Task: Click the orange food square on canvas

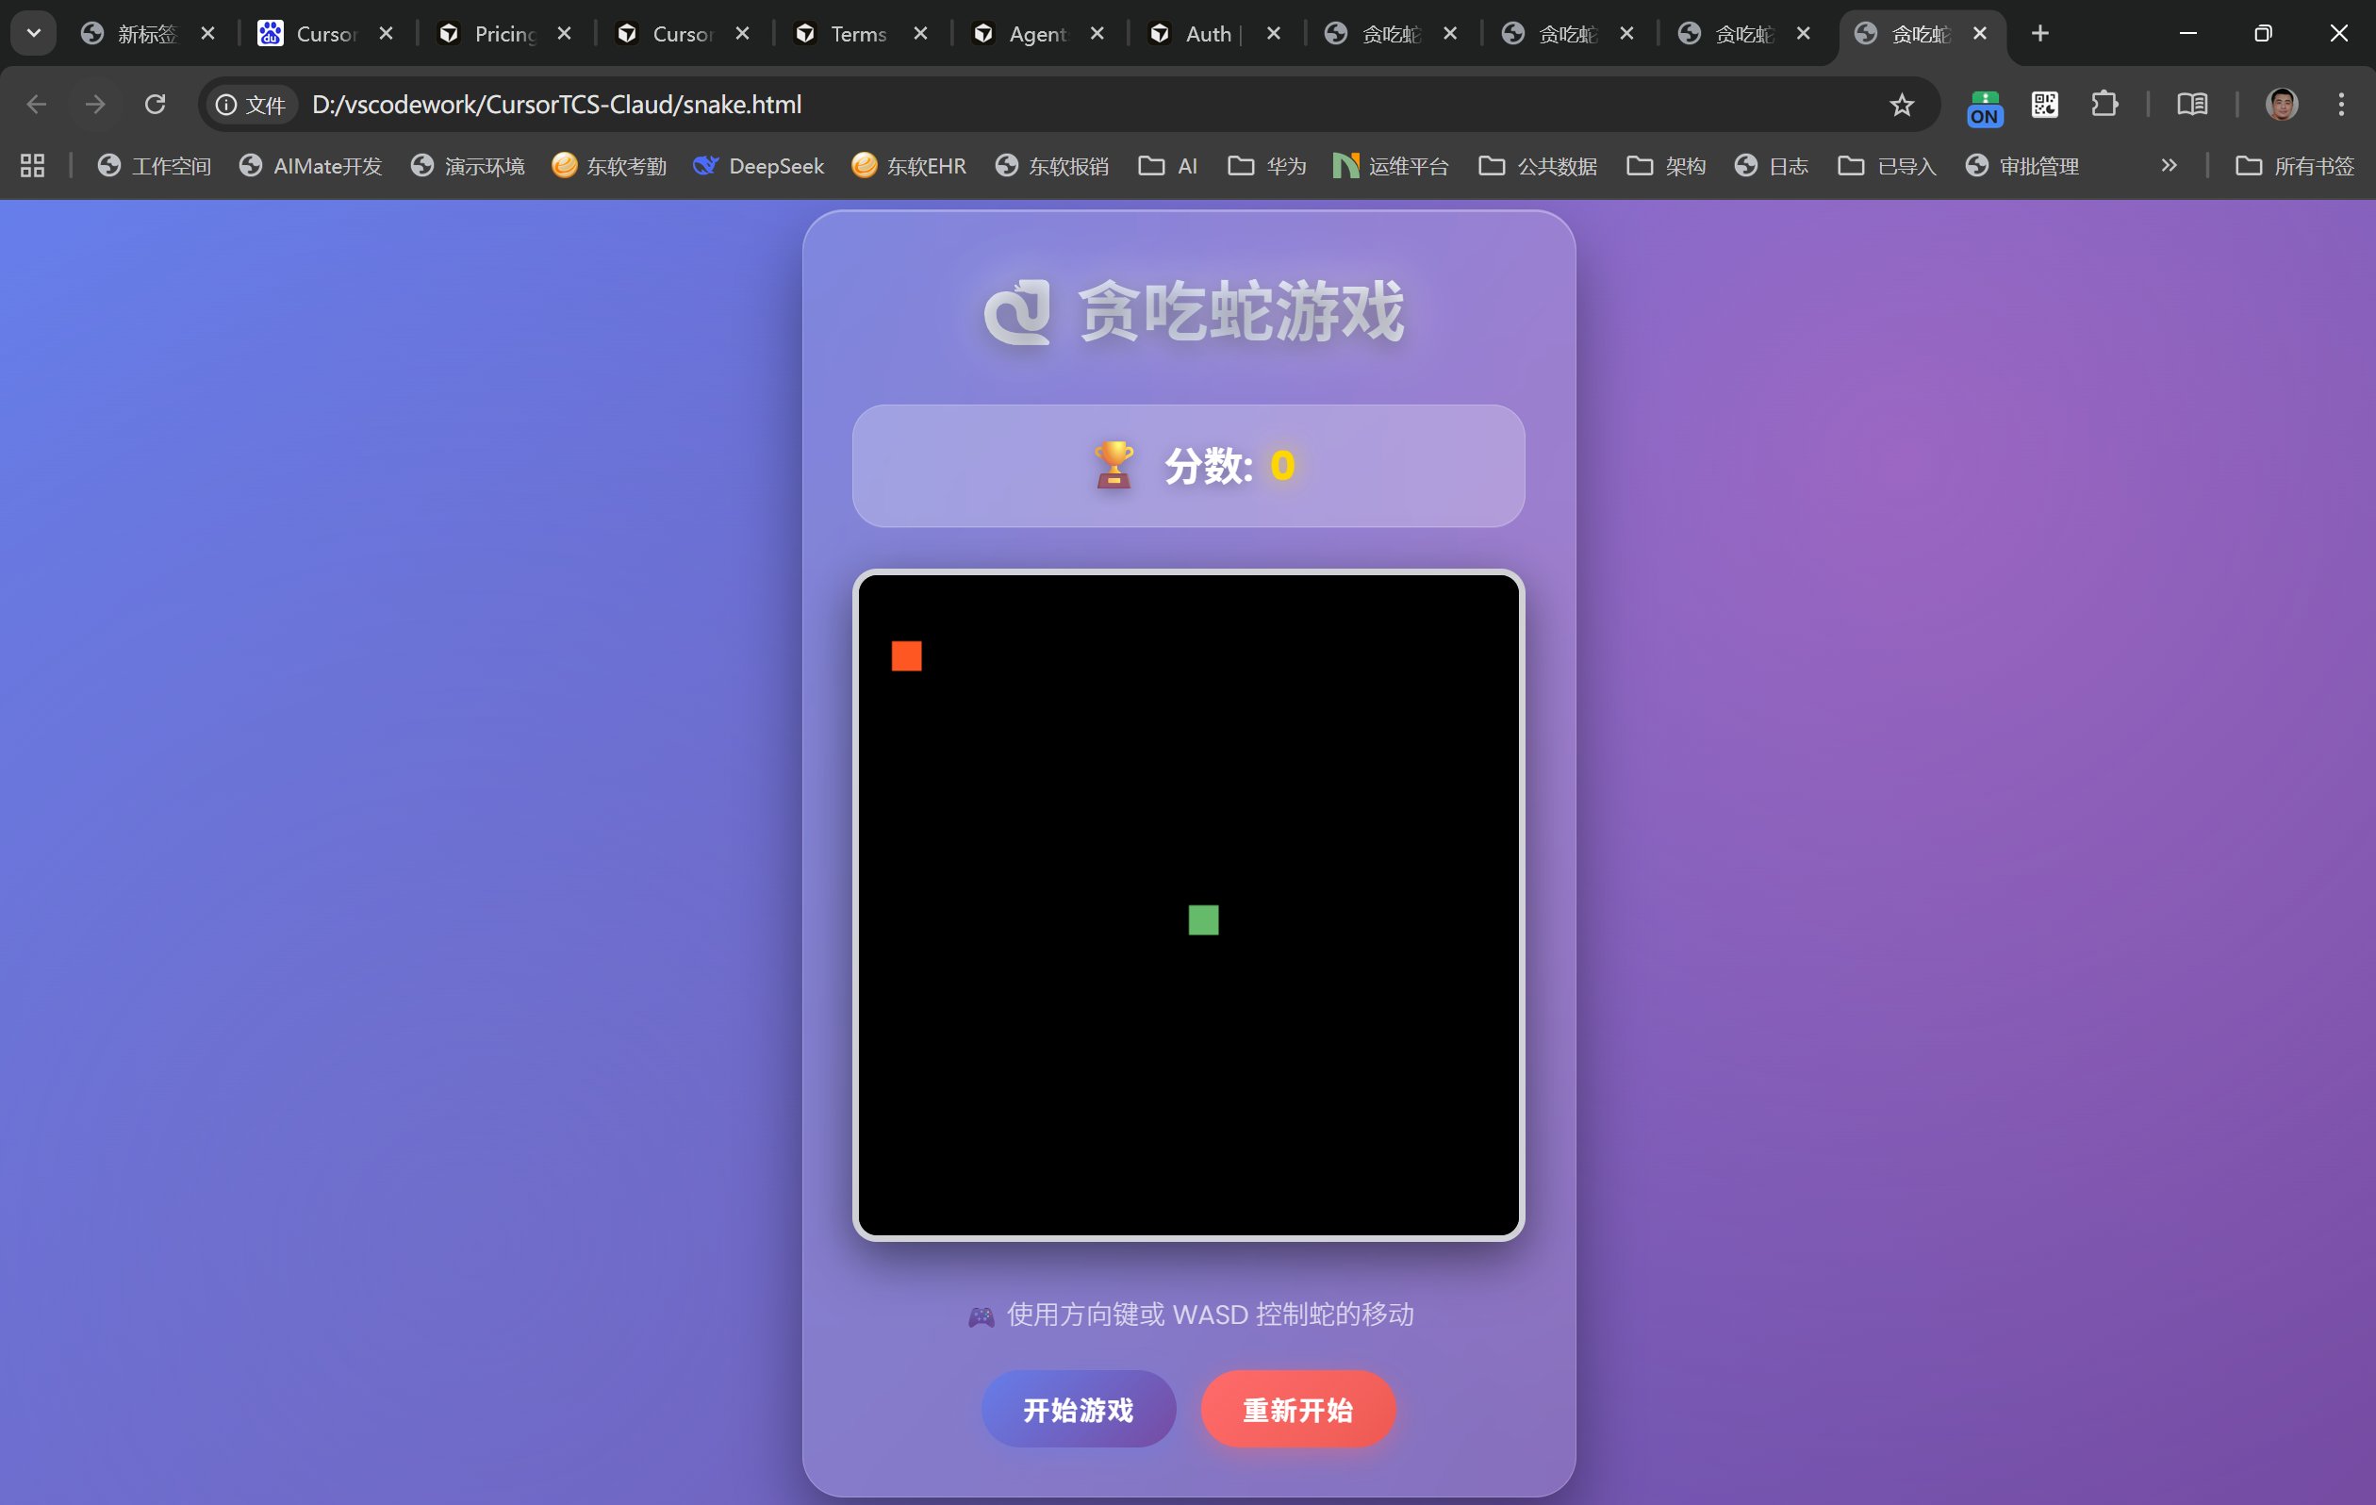Action: 906,656
